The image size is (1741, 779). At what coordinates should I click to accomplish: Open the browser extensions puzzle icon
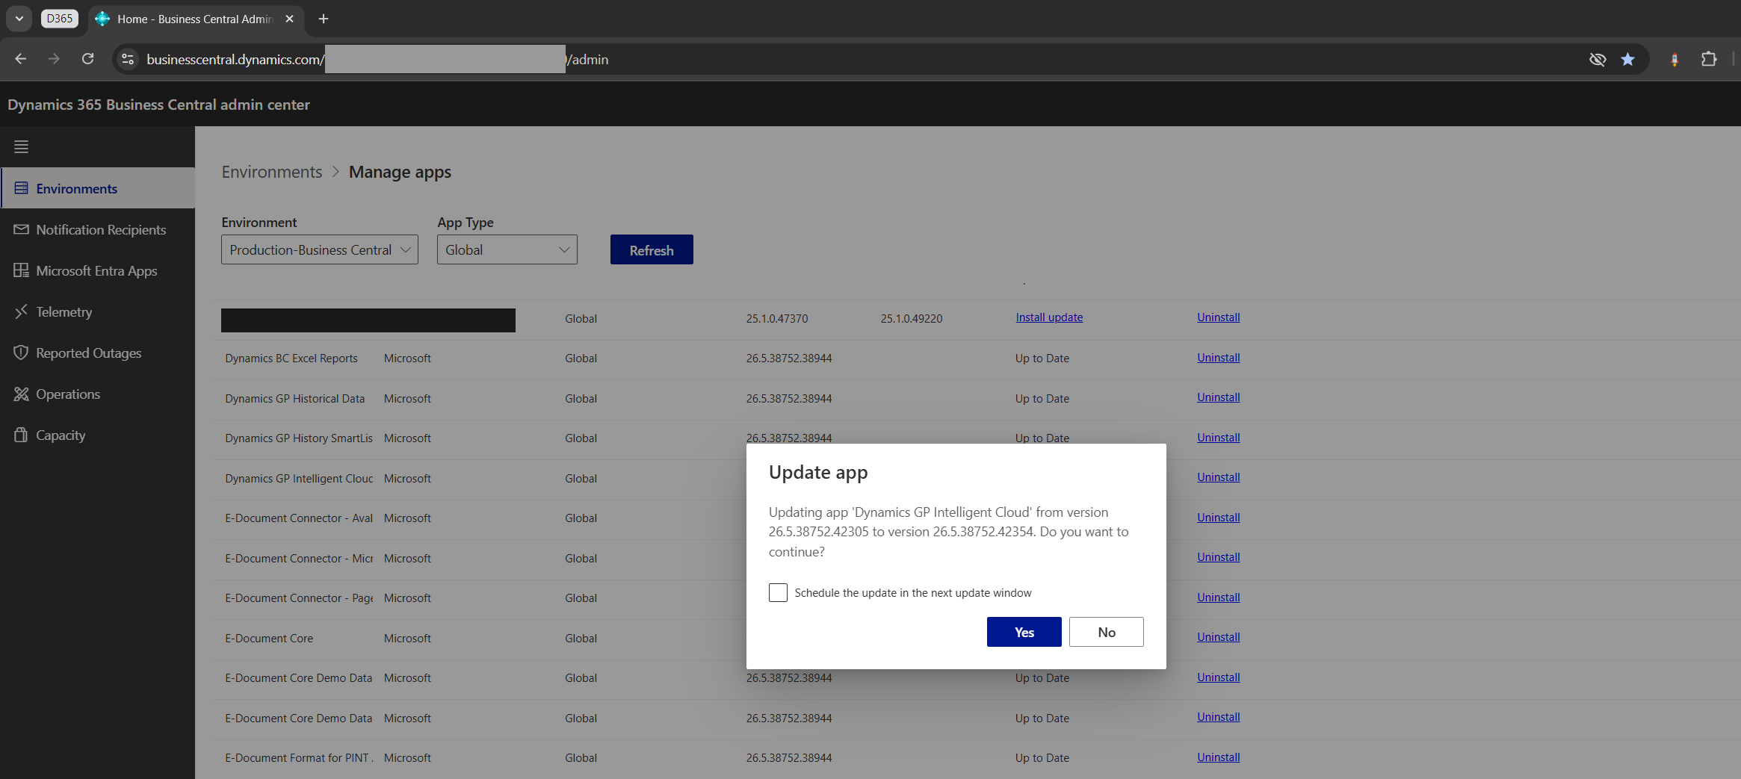point(1708,59)
